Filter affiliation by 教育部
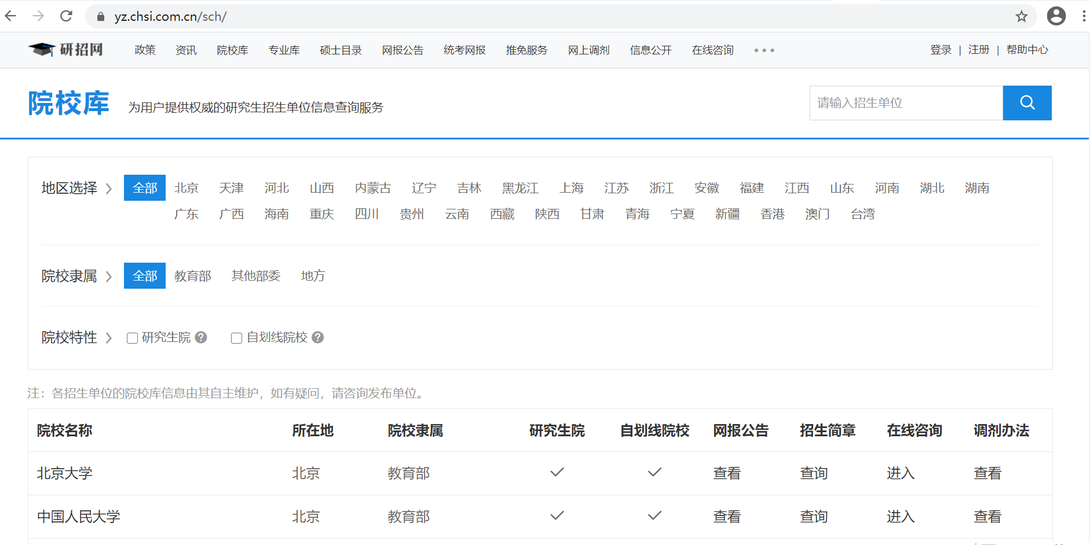 pyautogui.click(x=193, y=276)
